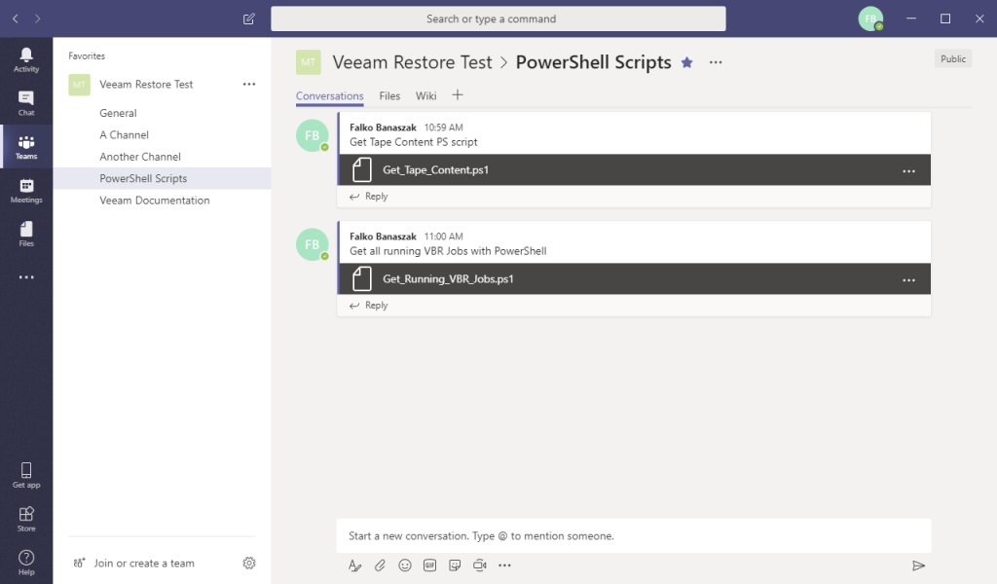Click the Get app icon

point(26,475)
